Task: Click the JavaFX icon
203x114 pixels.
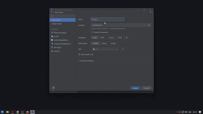Action: pos(52,36)
